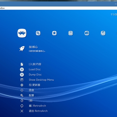Click the core description subtitle text

pyautogui.click(x=37, y=51)
